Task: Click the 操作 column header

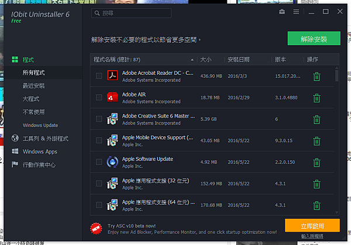Action: pyautogui.click(x=312, y=60)
